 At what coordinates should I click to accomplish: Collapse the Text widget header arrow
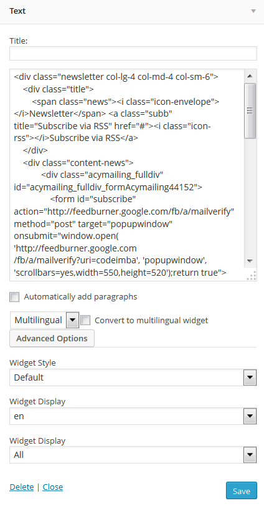(x=253, y=11)
